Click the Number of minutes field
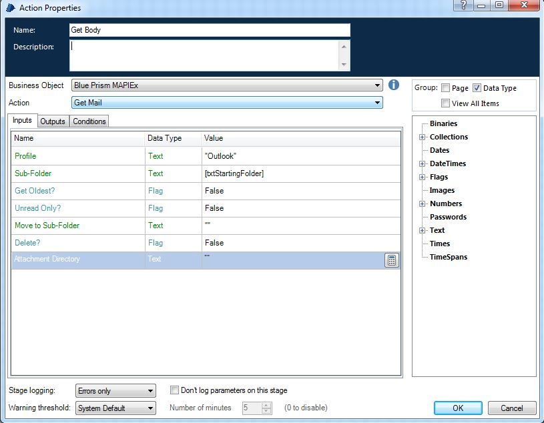 click(252, 408)
